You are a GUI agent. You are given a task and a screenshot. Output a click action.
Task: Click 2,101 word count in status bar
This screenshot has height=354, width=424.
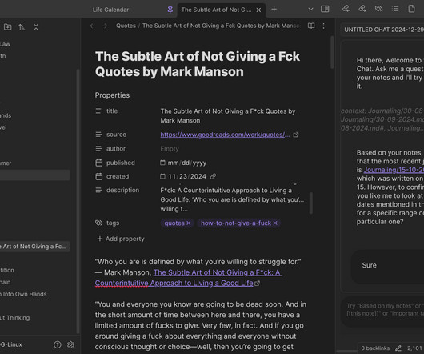click(x=415, y=348)
